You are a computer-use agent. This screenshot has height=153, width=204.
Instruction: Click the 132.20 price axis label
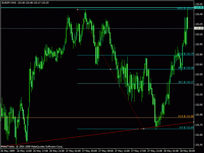pos(199,95)
